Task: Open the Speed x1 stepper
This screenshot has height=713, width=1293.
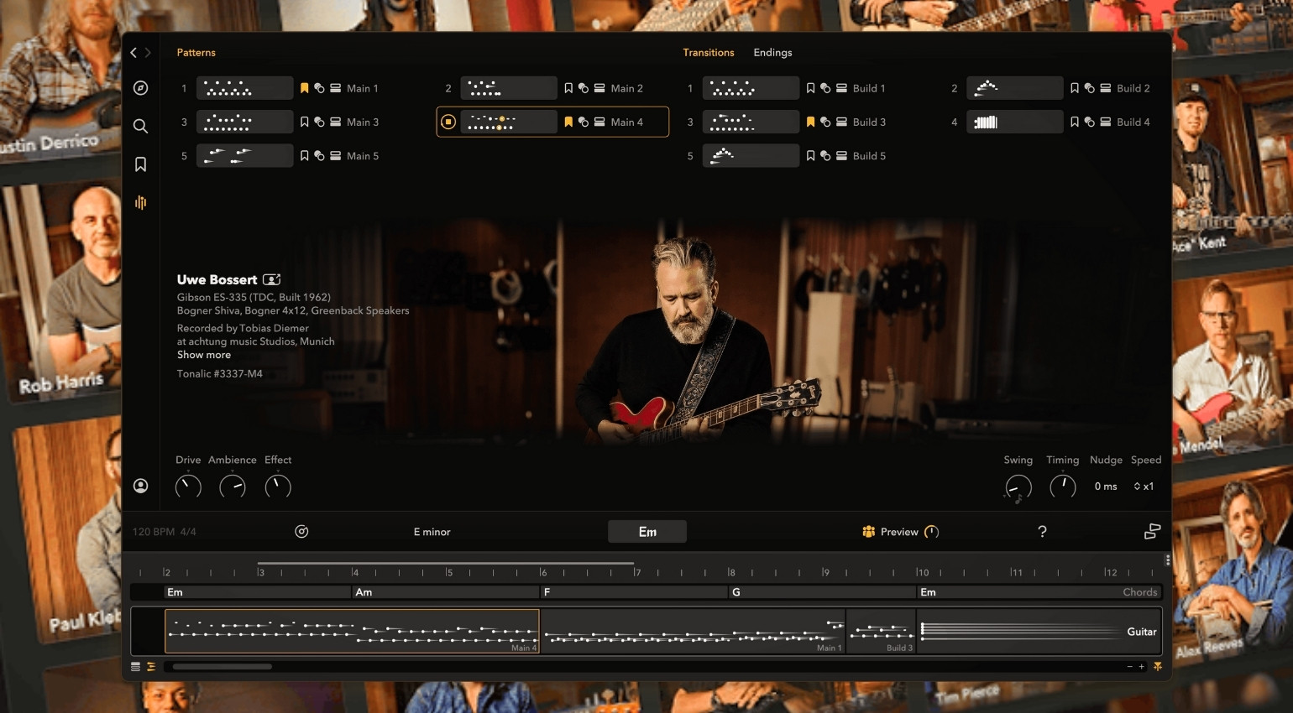Action: (x=1143, y=487)
